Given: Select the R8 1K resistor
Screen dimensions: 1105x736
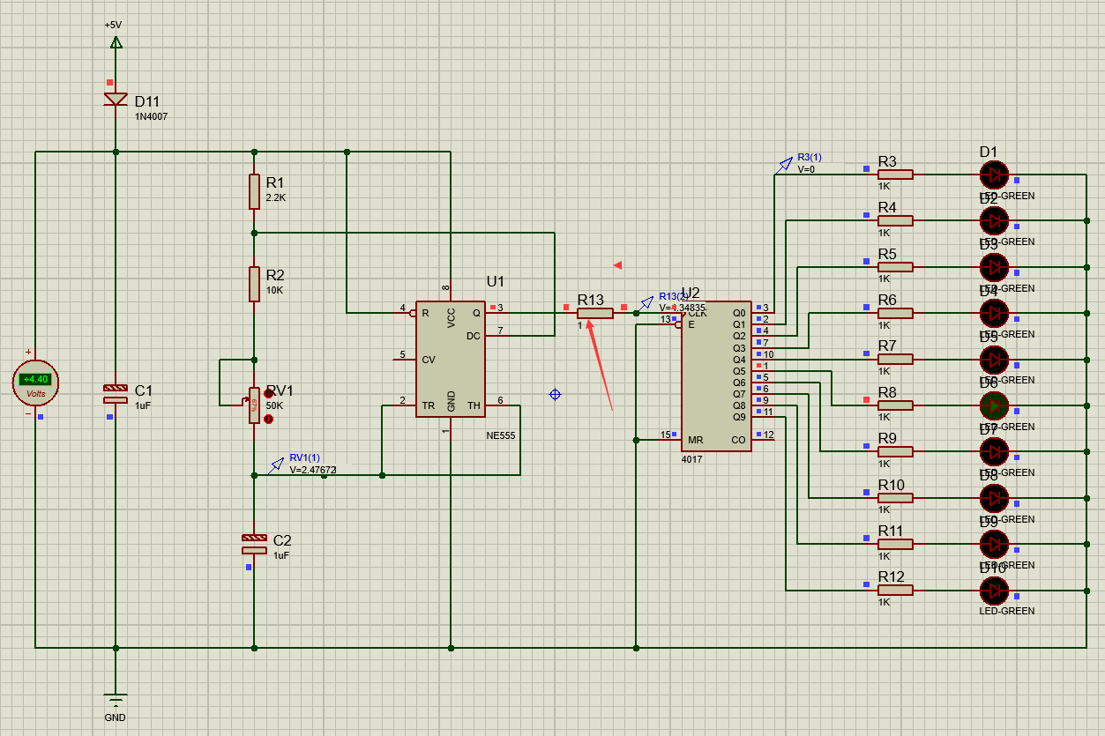Looking at the screenshot, I should click(895, 405).
